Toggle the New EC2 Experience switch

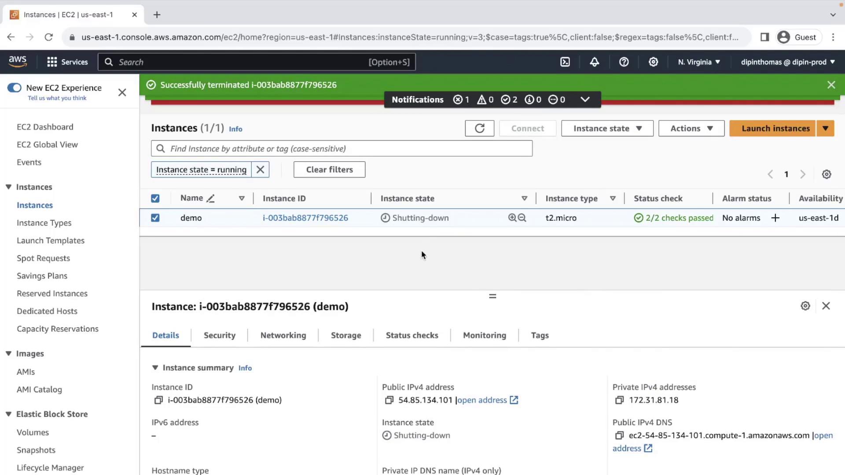[x=15, y=88]
